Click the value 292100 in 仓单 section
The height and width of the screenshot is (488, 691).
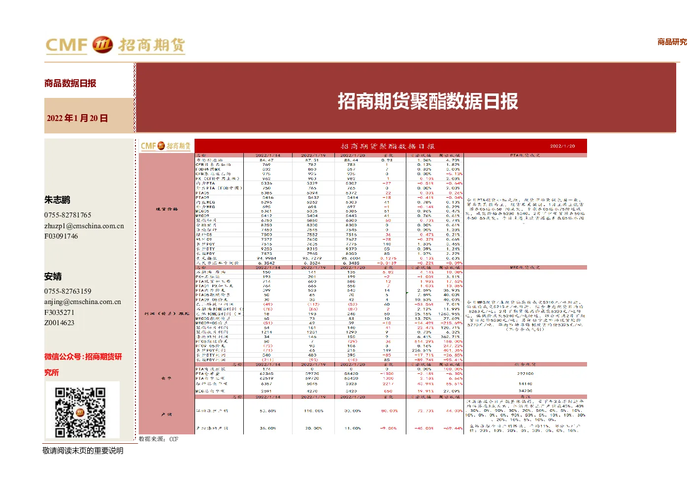pyautogui.click(x=525, y=374)
